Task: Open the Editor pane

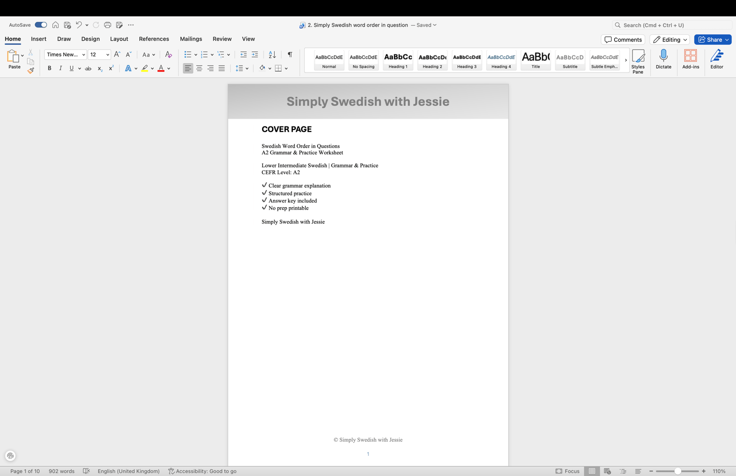Action: point(717,59)
